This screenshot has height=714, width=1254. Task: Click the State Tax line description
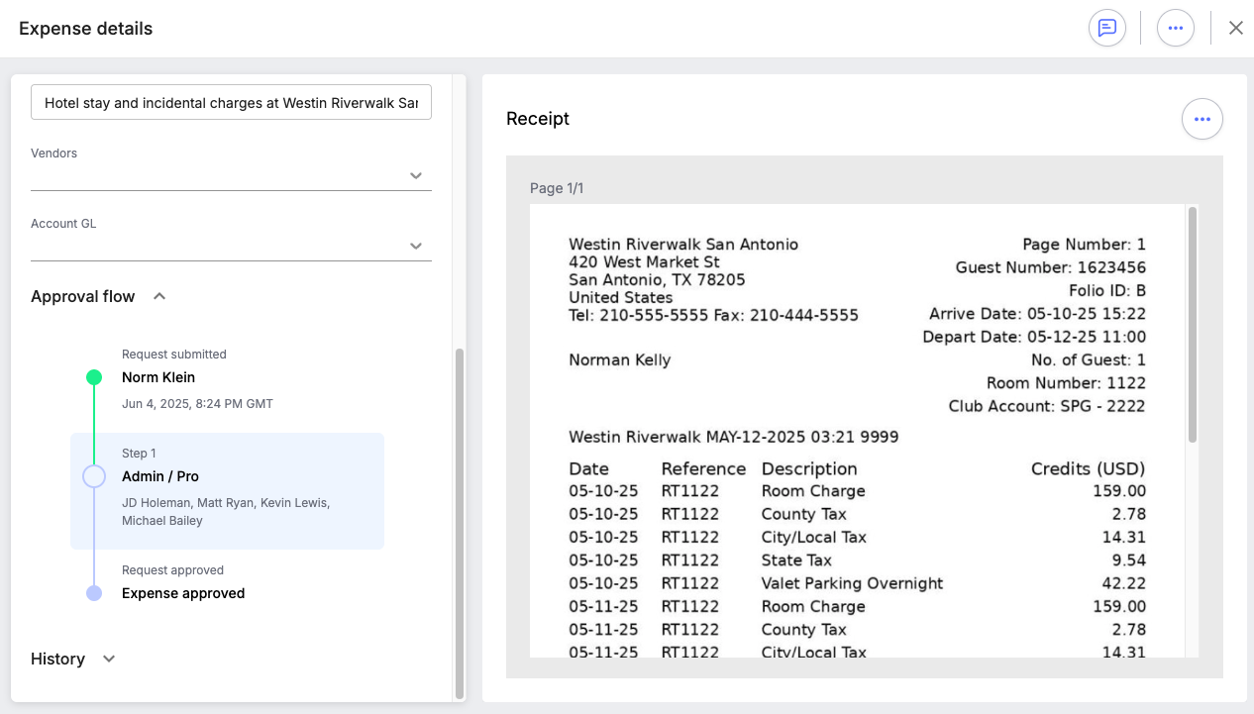point(797,561)
